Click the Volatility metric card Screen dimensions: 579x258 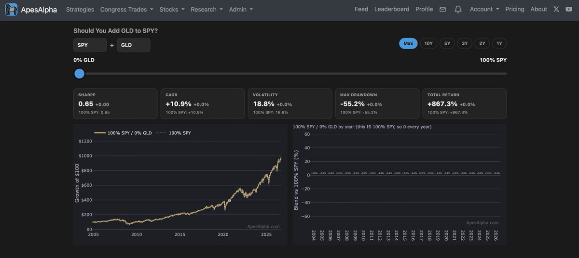[x=290, y=103]
